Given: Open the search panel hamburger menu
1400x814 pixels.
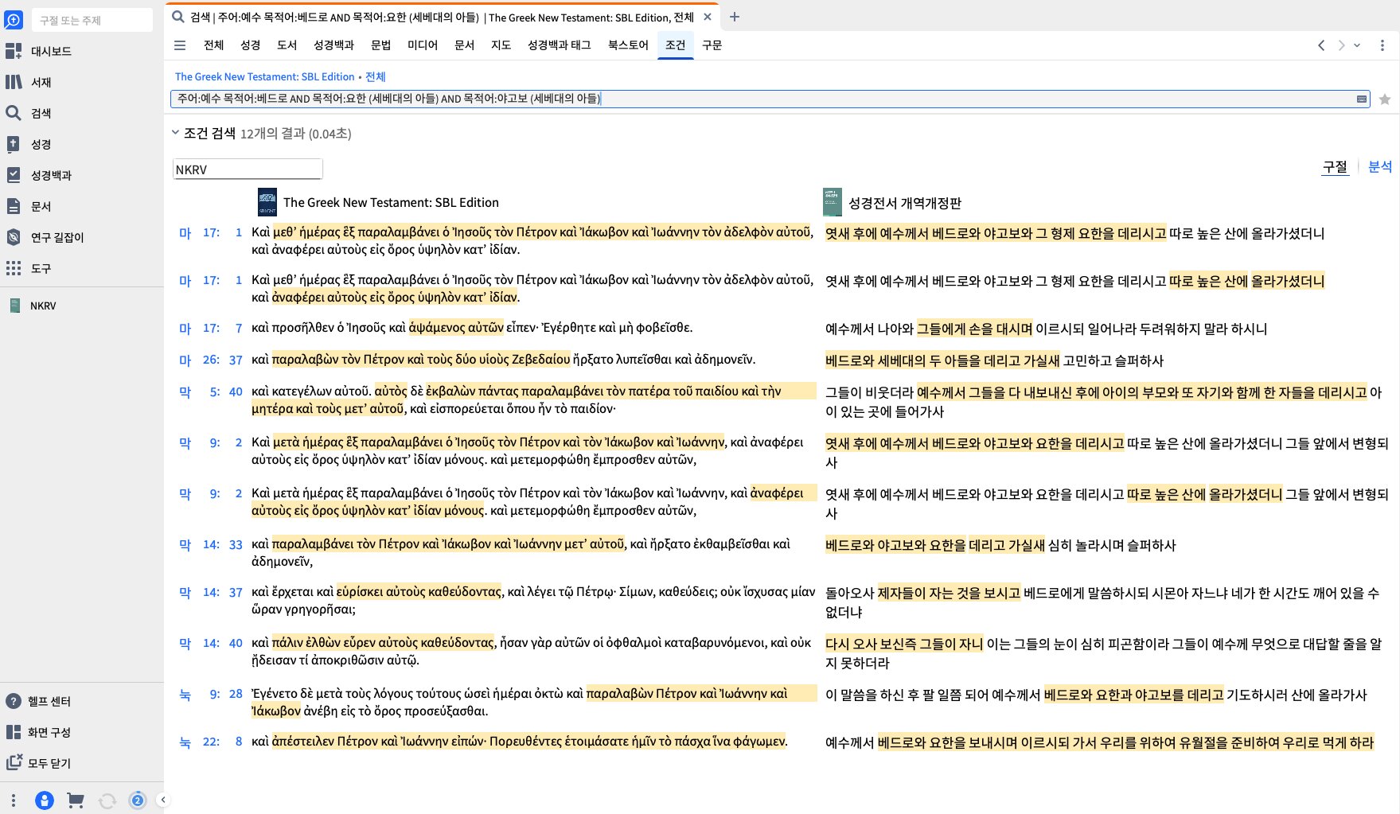Looking at the screenshot, I should [180, 45].
